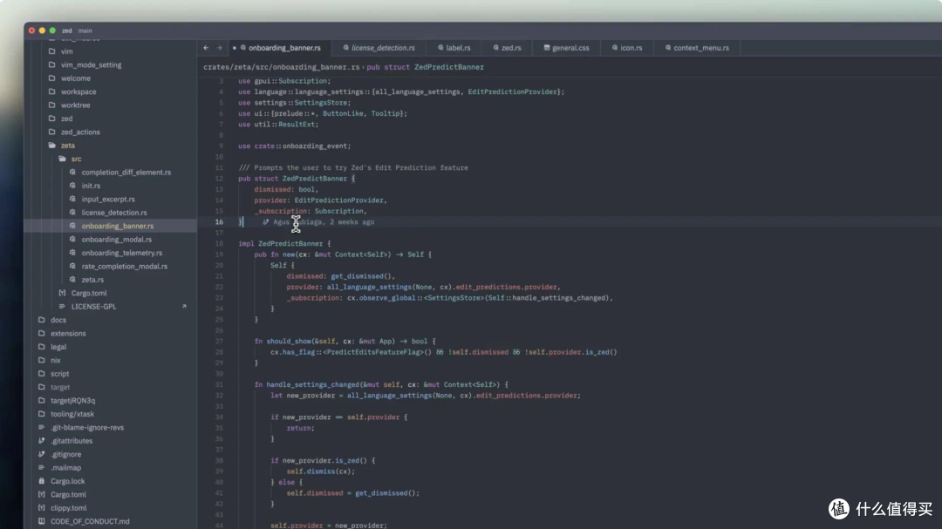
Task: Click the Rust icon on the icon.rs tab
Action: click(x=615, y=47)
